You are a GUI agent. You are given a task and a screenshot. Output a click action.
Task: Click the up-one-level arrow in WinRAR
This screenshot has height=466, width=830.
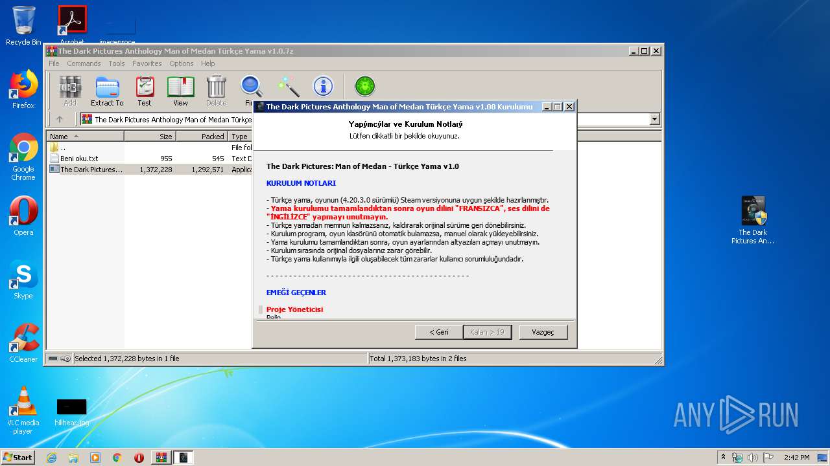60,119
